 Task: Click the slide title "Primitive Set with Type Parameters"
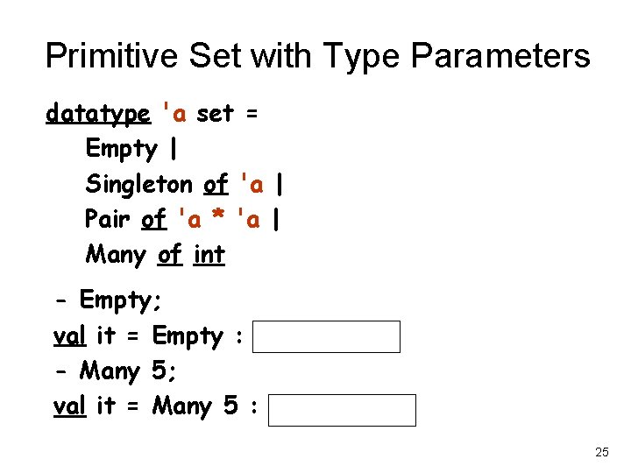click(317, 57)
